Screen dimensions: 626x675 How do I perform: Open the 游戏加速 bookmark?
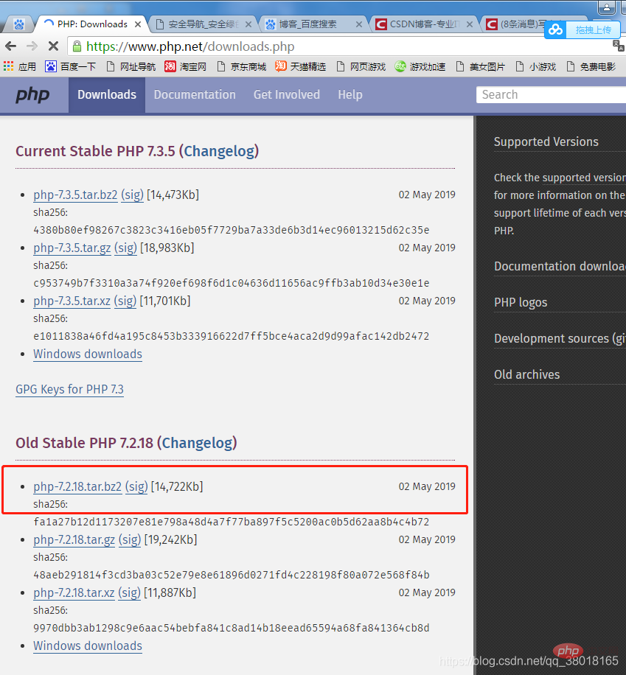pos(420,66)
